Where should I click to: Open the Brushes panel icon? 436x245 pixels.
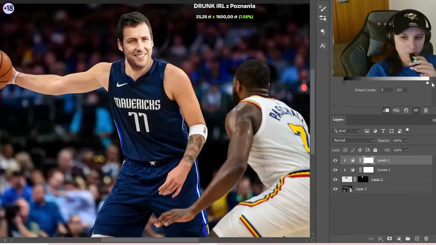point(323,18)
